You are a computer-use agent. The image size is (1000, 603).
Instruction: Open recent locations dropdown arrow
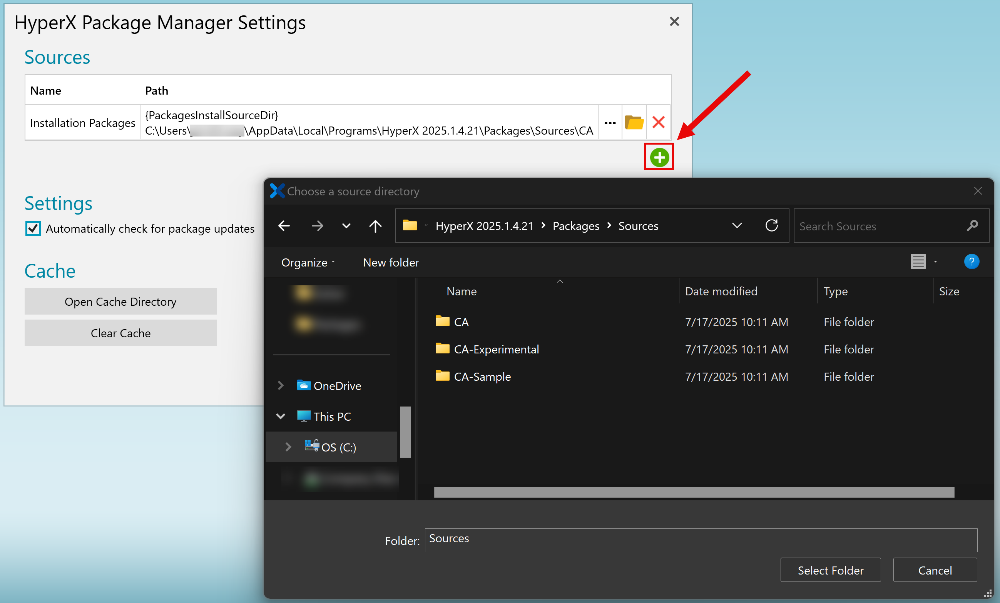[x=346, y=226]
